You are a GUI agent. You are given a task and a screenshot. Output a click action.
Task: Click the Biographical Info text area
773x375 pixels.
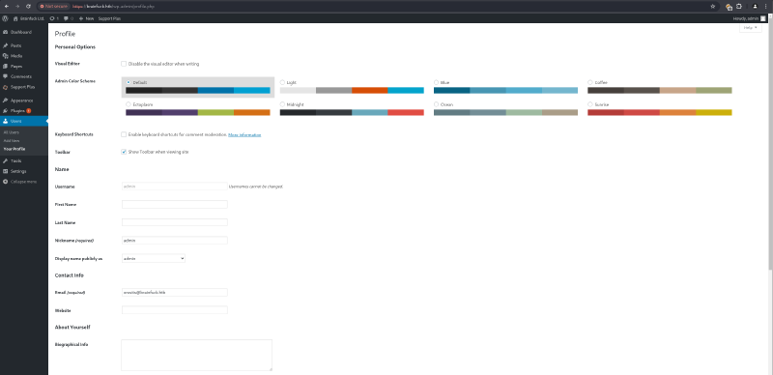197,355
